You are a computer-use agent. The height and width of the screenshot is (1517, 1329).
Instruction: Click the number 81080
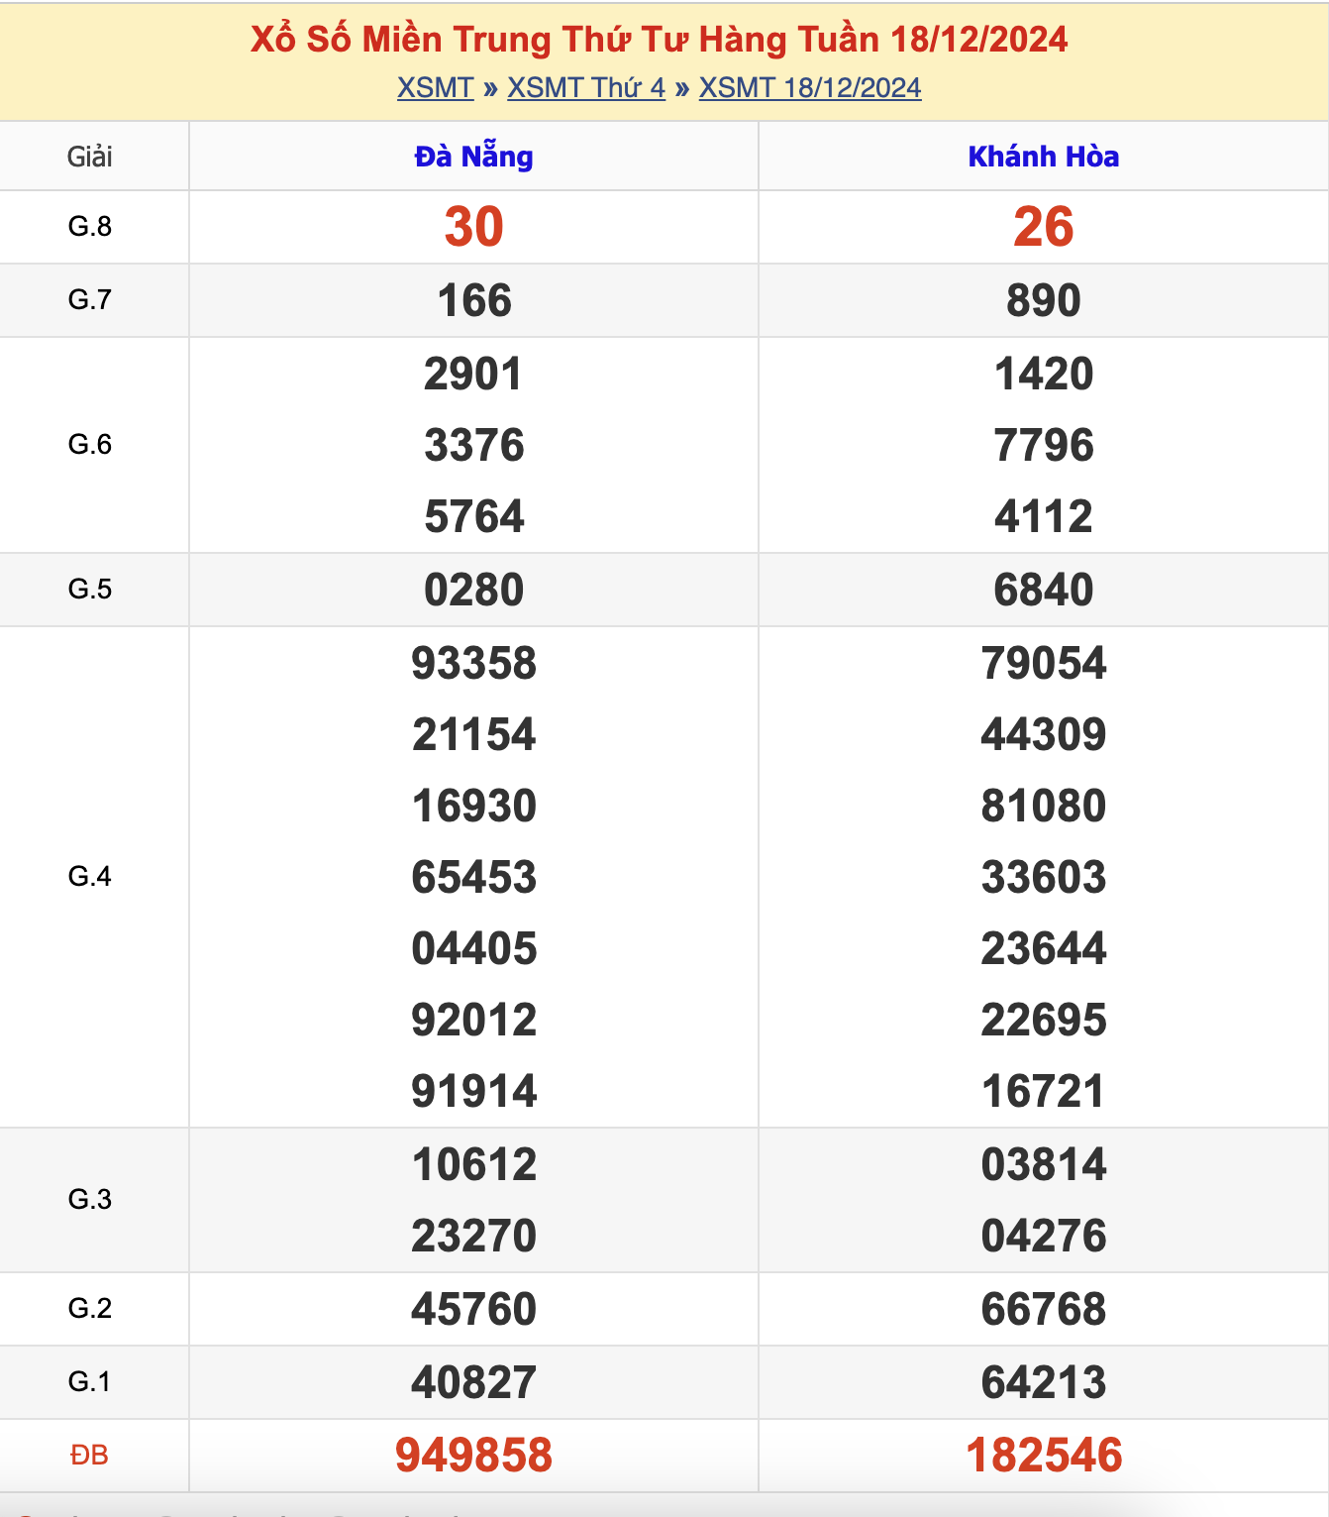[x=1044, y=806]
